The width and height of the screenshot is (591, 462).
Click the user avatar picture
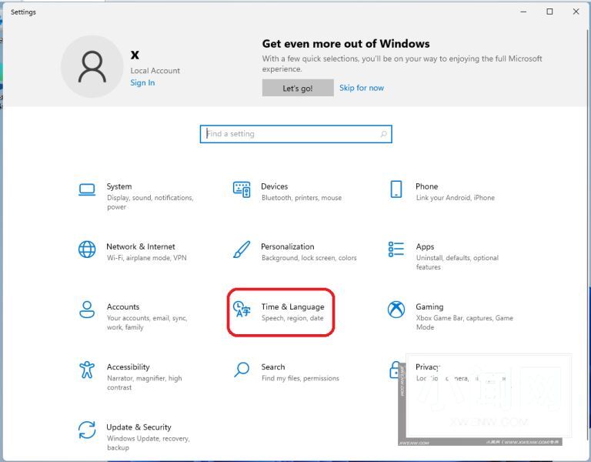coord(92,67)
